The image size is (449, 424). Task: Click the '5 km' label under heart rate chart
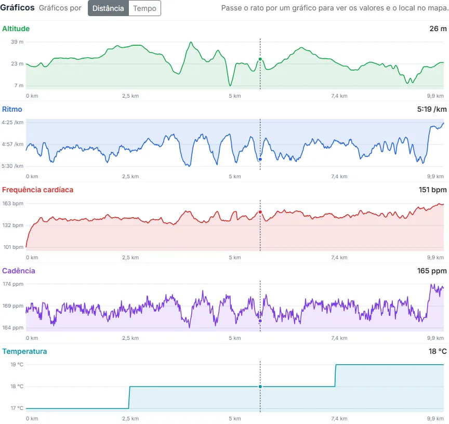[235, 257]
